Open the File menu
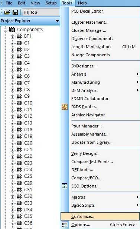The width and height of the screenshot is (140, 229). (x=9, y=3)
